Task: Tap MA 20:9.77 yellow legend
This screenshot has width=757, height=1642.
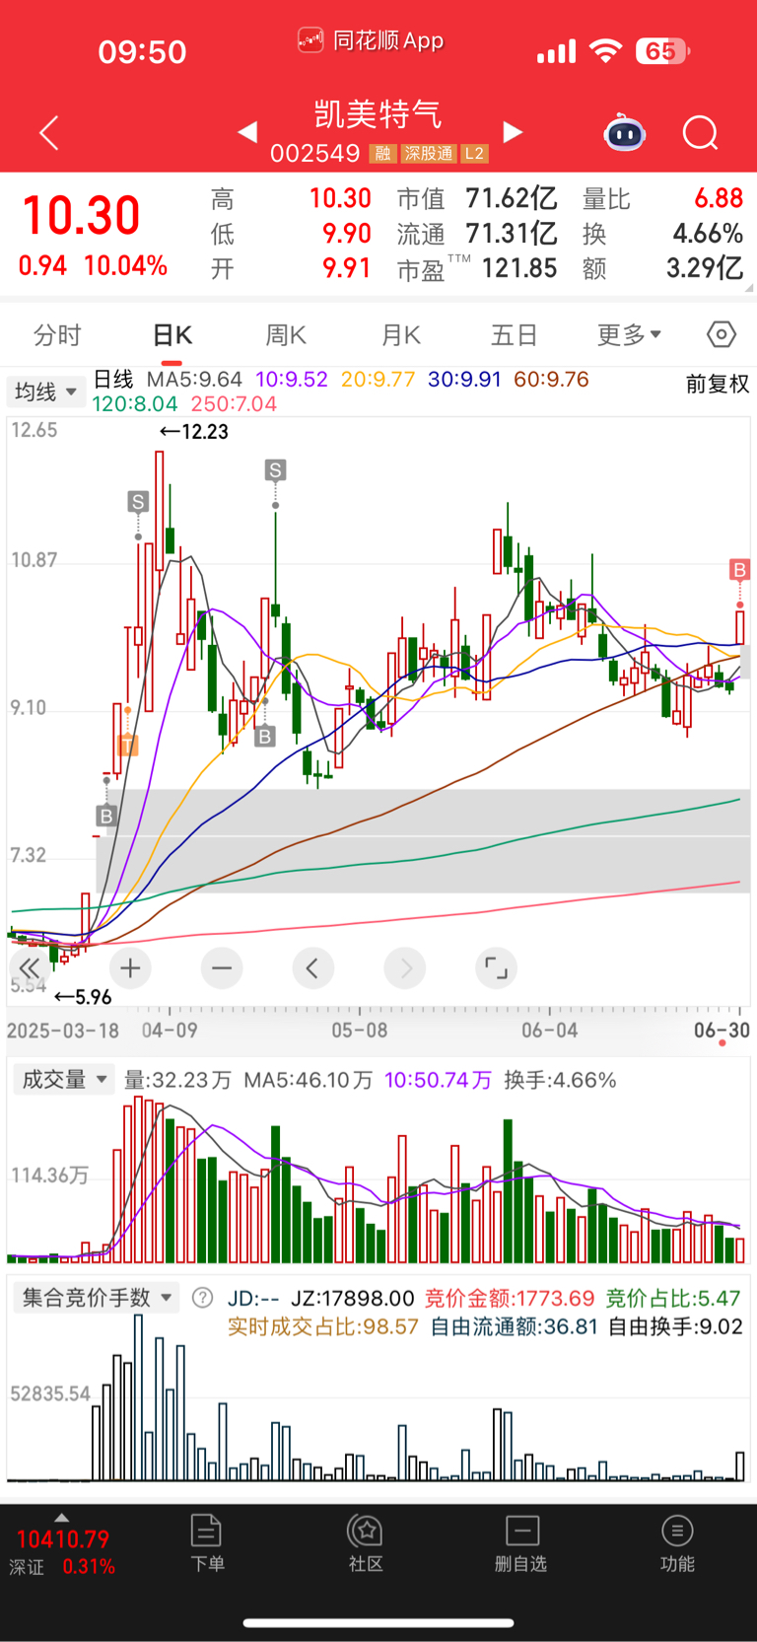Action: point(378,380)
